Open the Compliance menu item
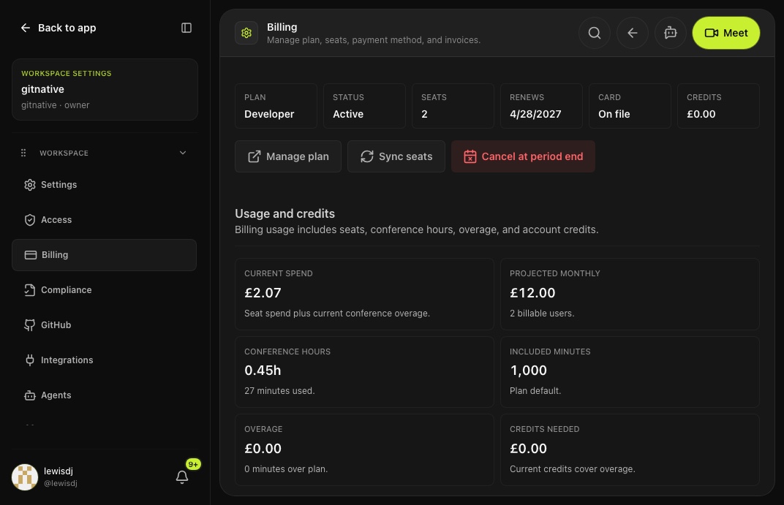Image resolution: width=784 pixels, height=505 pixels. (104, 290)
